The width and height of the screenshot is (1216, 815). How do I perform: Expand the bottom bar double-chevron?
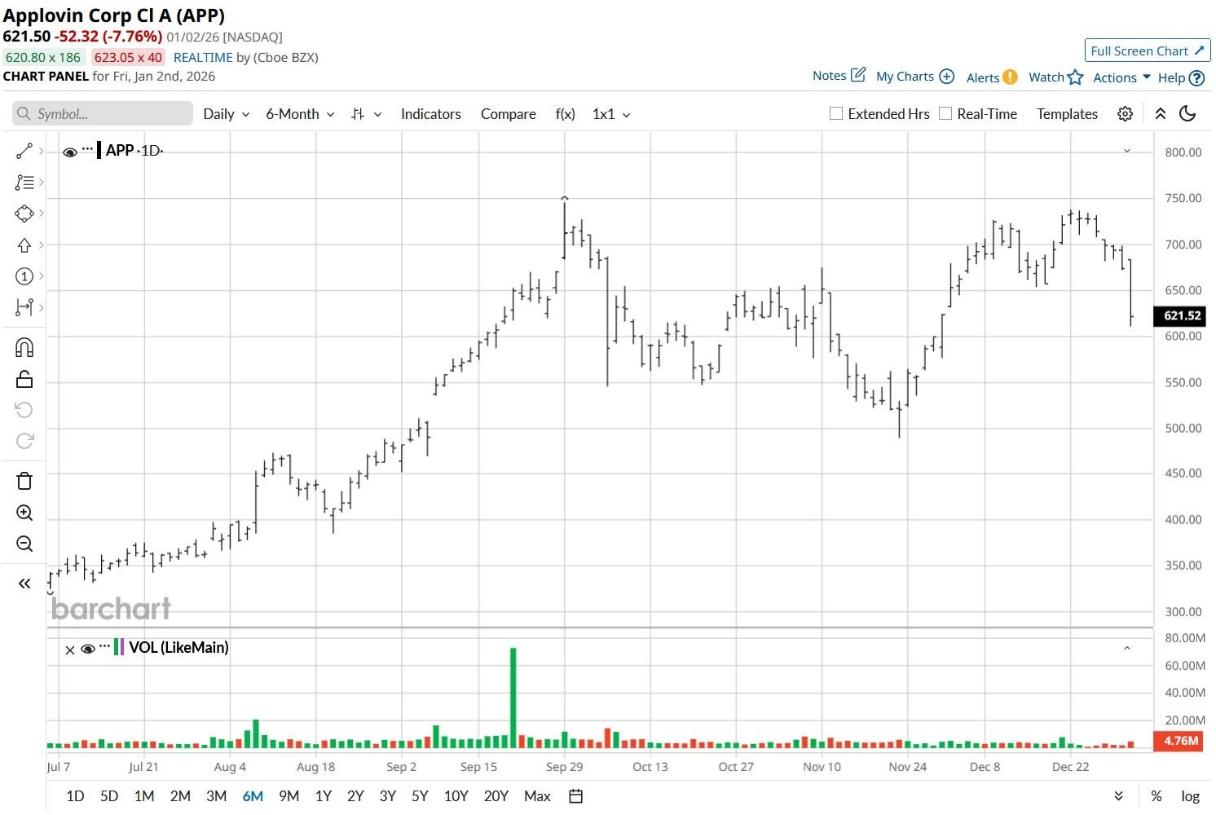1119,796
